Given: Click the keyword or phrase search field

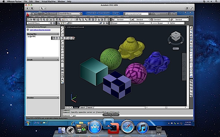Looking at the screenshot, I should pos(135,13).
